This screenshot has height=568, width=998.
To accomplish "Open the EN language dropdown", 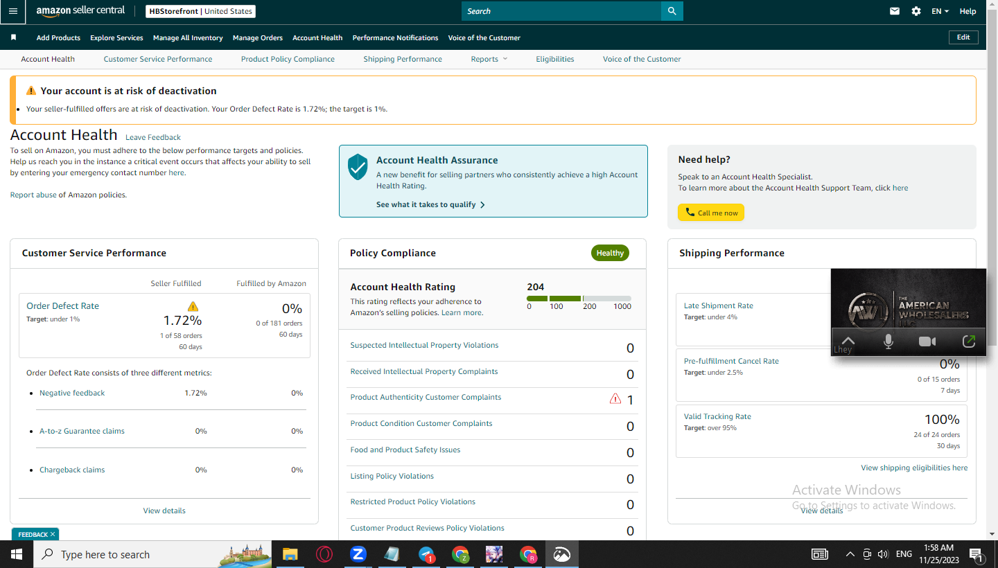I will (x=940, y=11).
